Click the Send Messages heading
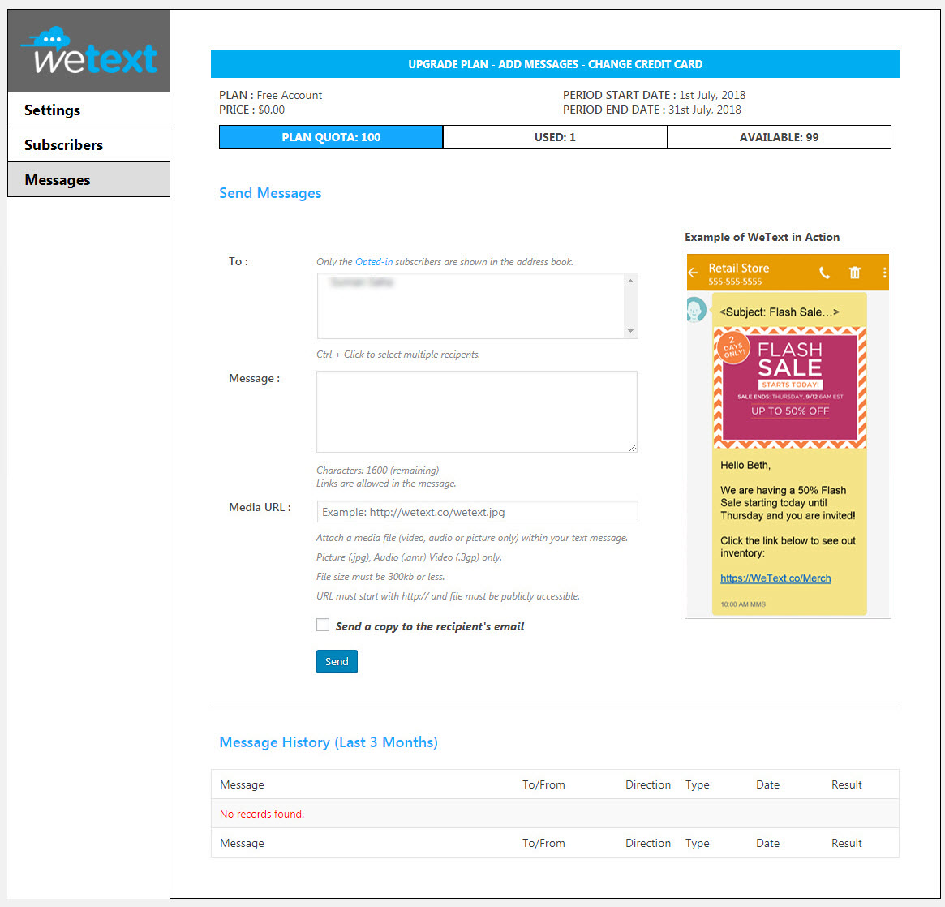Viewport: 945px width, 907px height. point(270,193)
